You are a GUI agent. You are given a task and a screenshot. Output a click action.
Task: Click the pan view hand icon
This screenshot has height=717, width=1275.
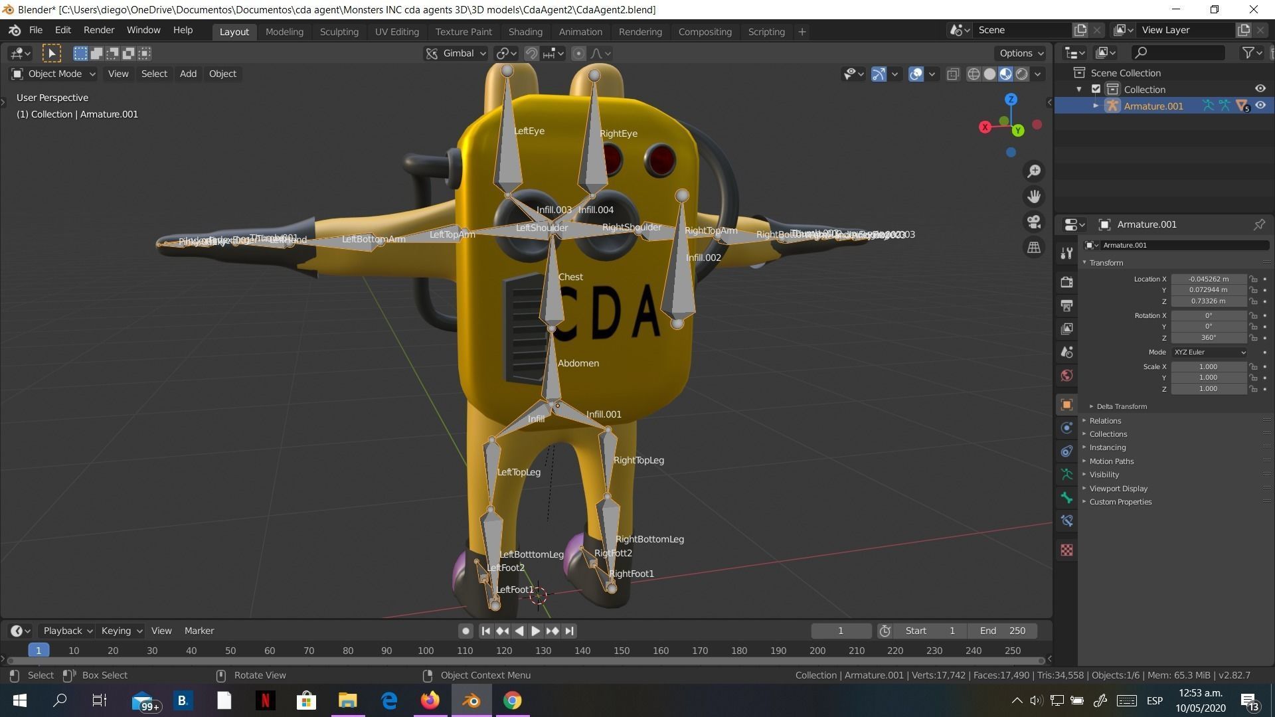(1034, 197)
